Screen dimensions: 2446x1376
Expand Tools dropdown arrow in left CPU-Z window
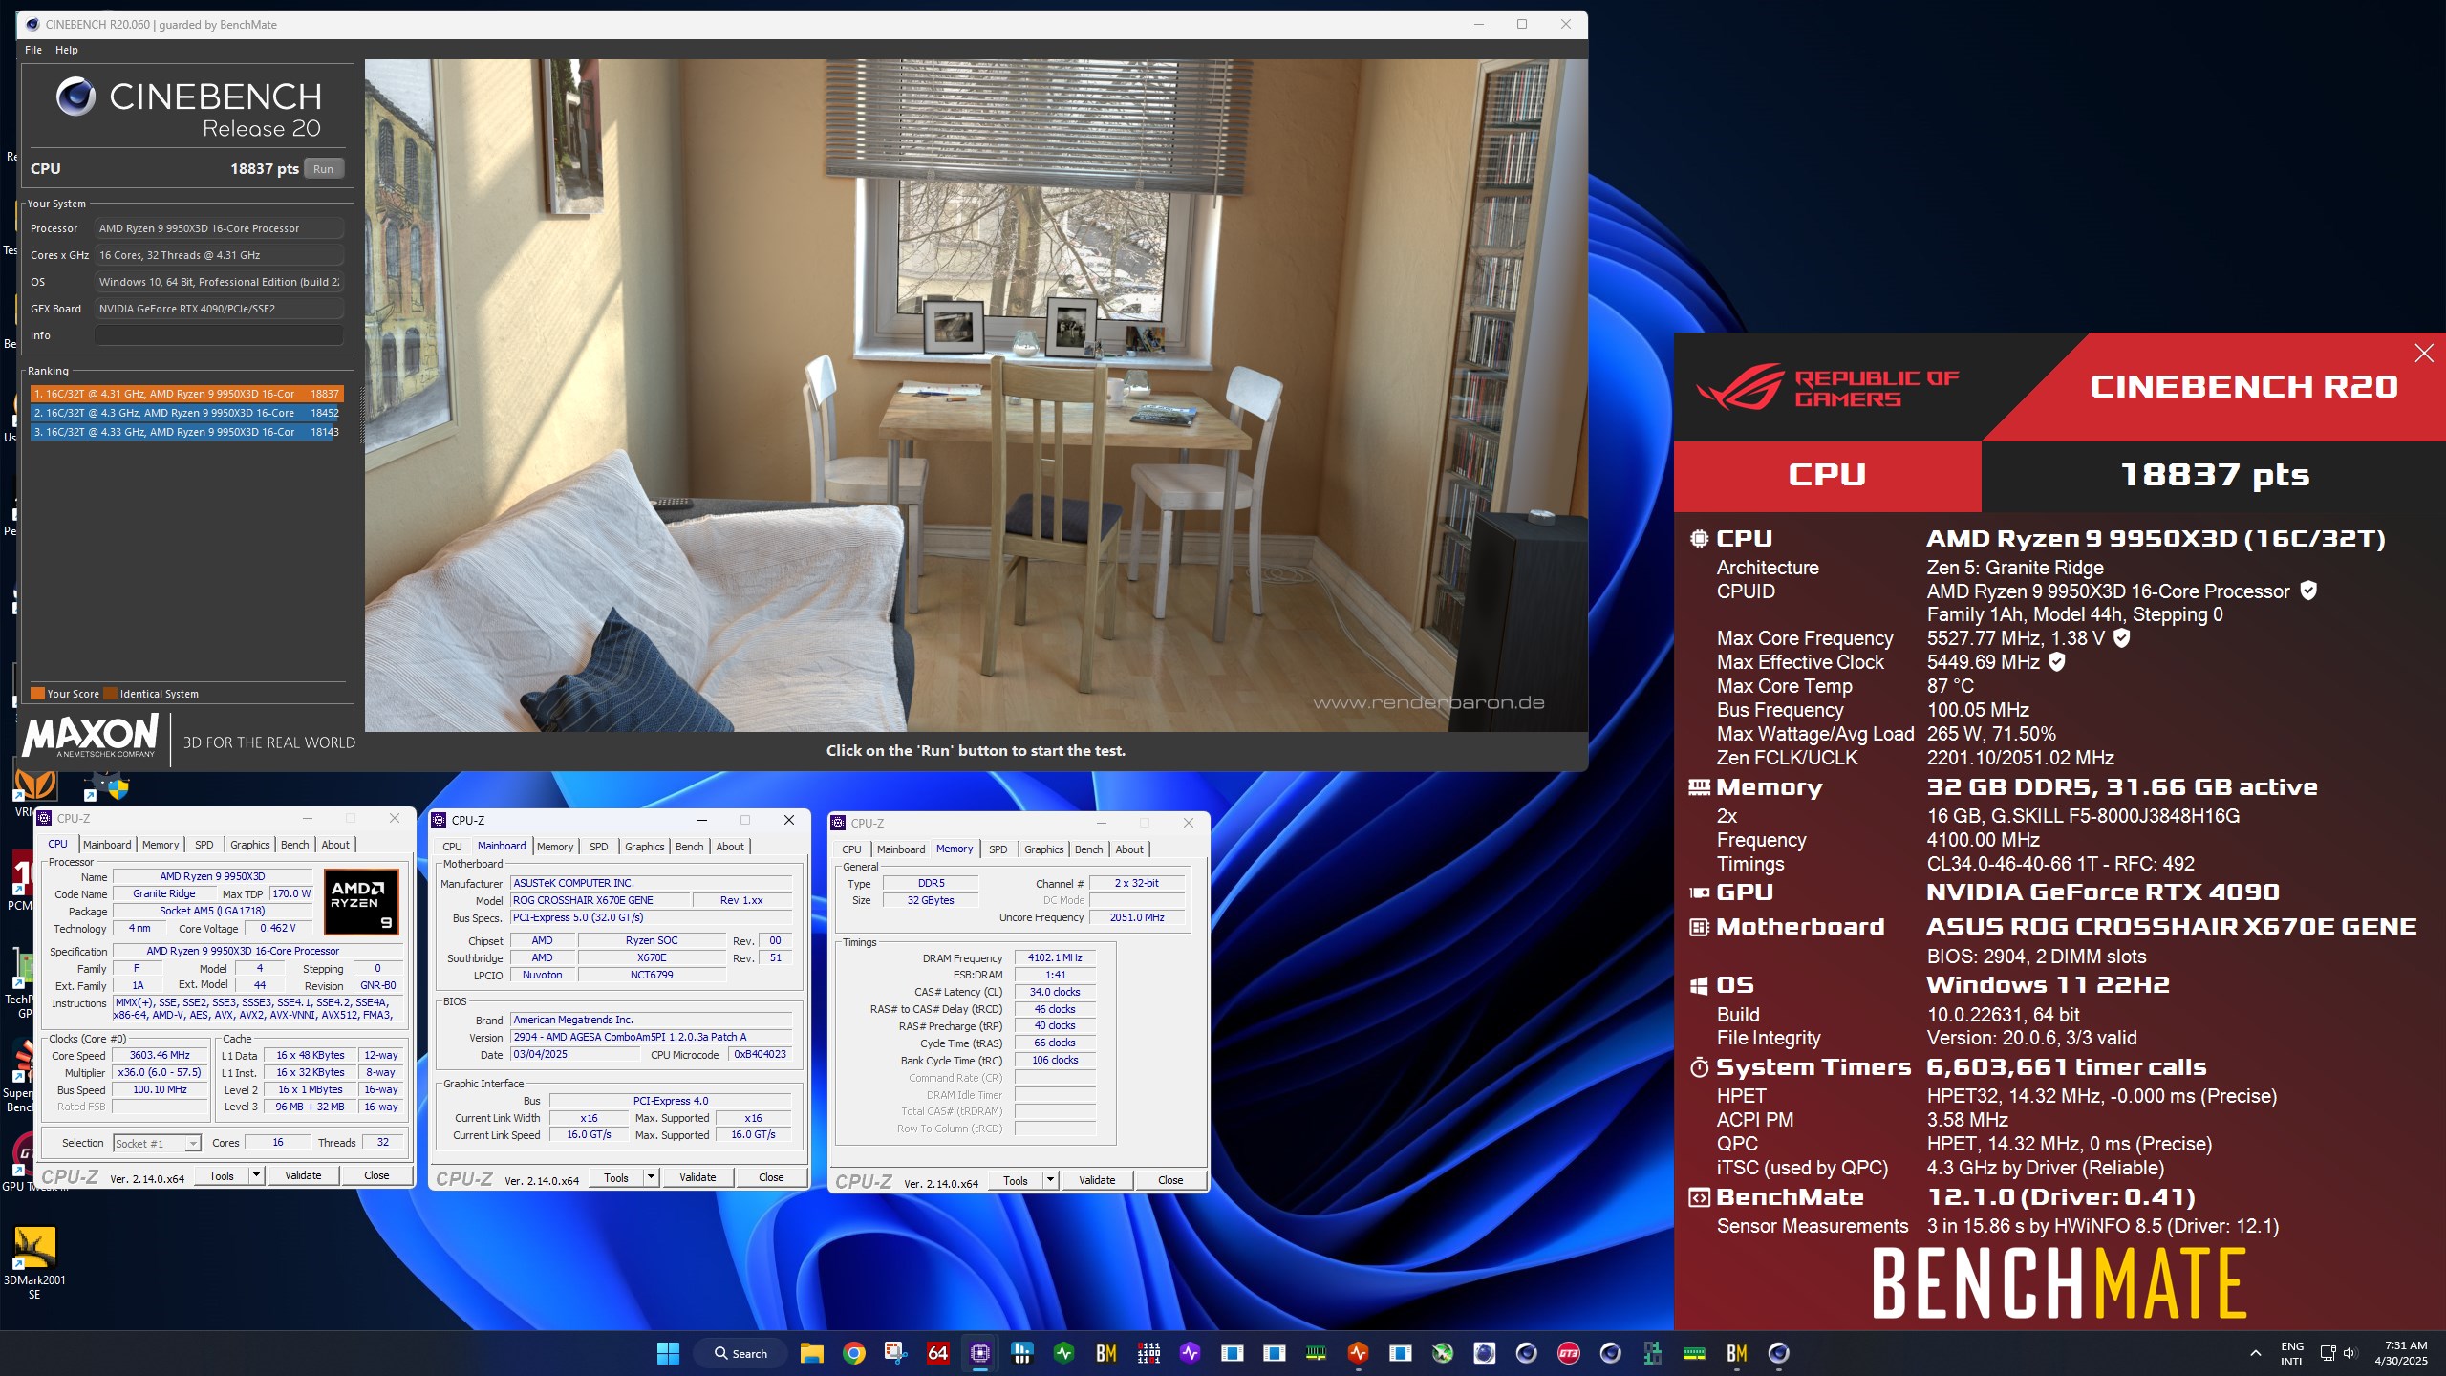pos(256,1175)
